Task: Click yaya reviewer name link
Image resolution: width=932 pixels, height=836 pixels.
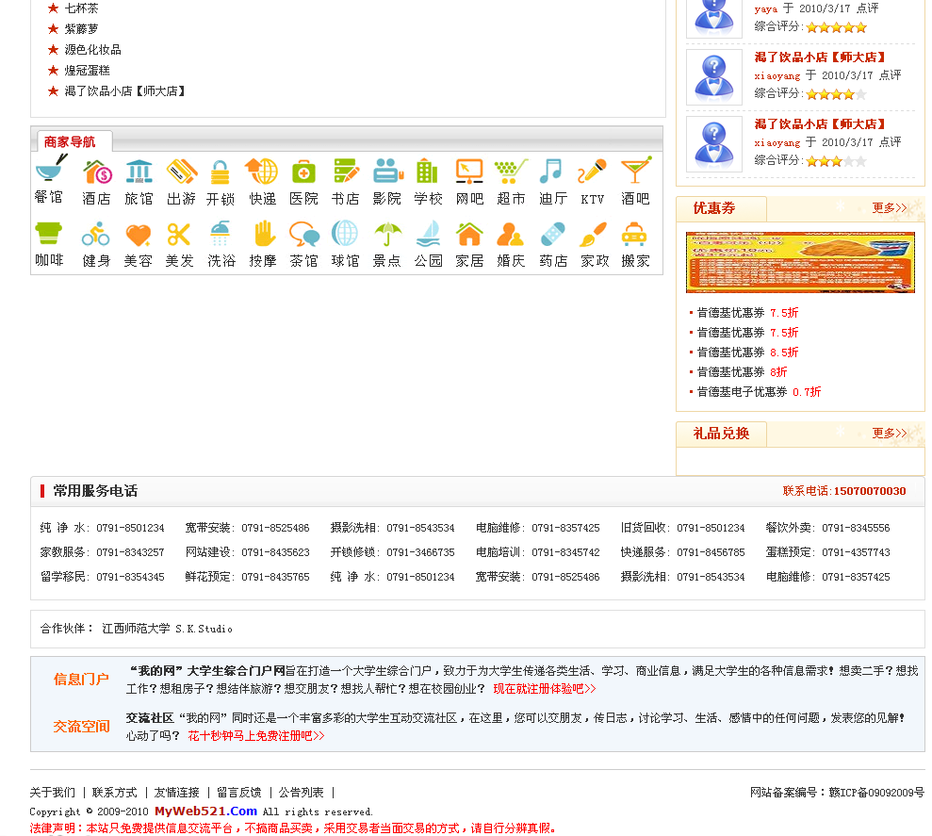Action: (x=765, y=8)
